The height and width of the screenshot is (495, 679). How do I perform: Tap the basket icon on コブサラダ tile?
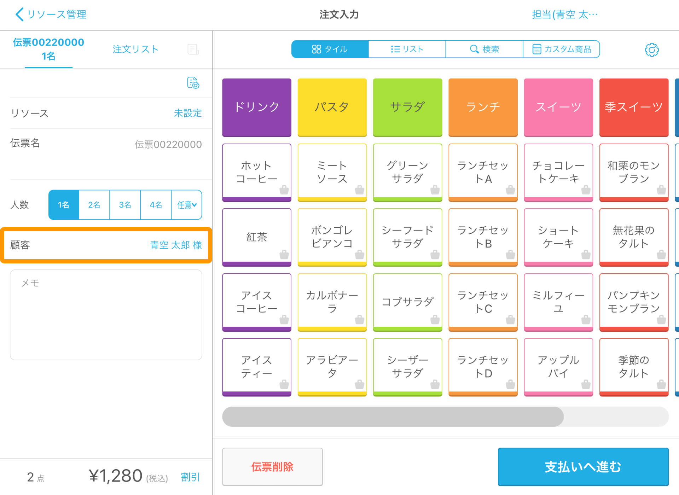[x=435, y=320]
